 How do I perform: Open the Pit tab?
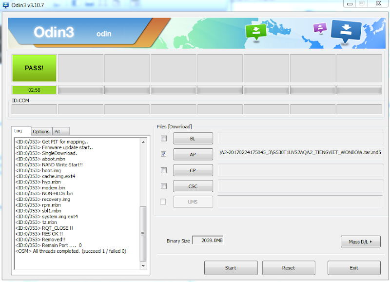(60, 131)
